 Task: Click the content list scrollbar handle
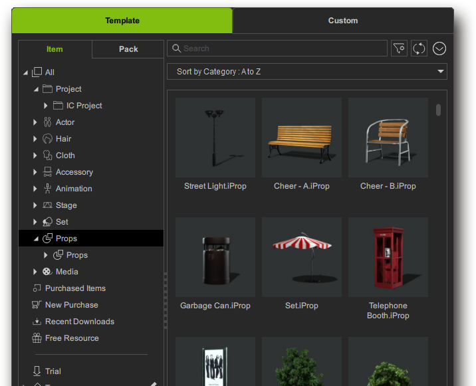(438, 110)
